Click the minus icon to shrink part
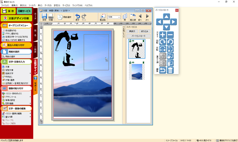 tap(170, 35)
